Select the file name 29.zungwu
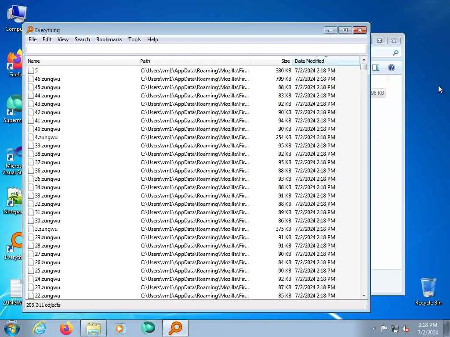The width and height of the screenshot is (450, 337). coord(47,237)
